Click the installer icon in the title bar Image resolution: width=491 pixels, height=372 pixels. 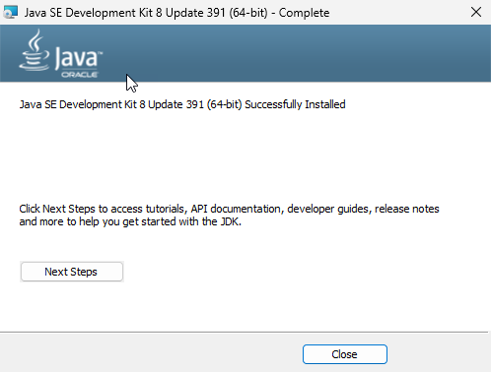(10, 12)
